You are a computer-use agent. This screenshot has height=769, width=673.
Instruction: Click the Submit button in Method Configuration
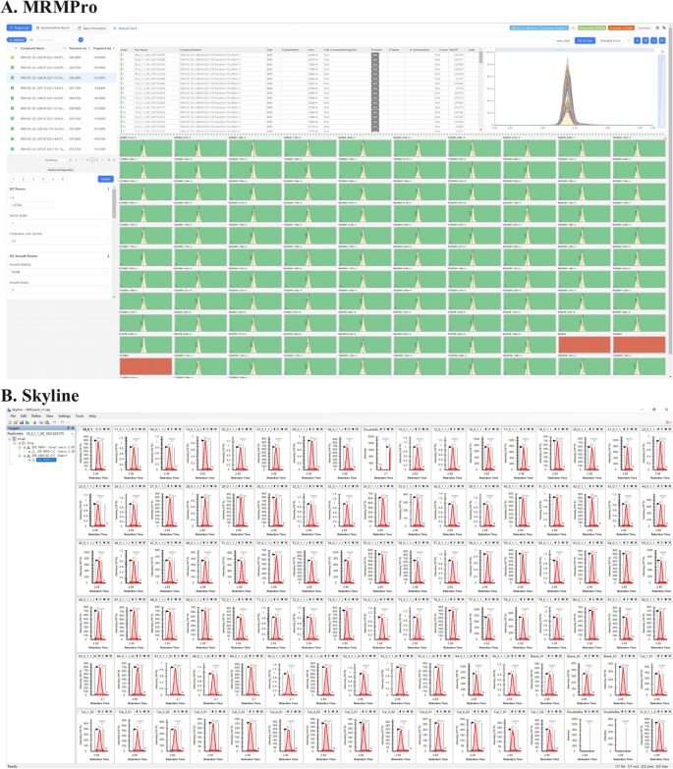coord(106,179)
